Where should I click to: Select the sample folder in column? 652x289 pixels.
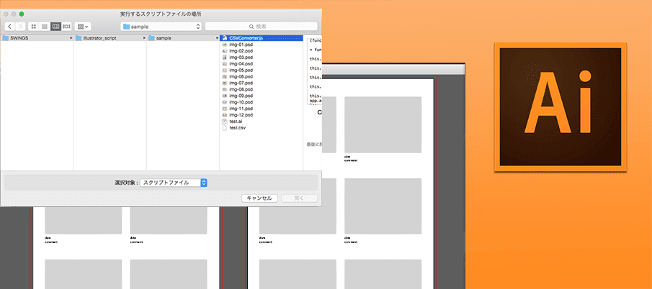[x=183, y=38]
